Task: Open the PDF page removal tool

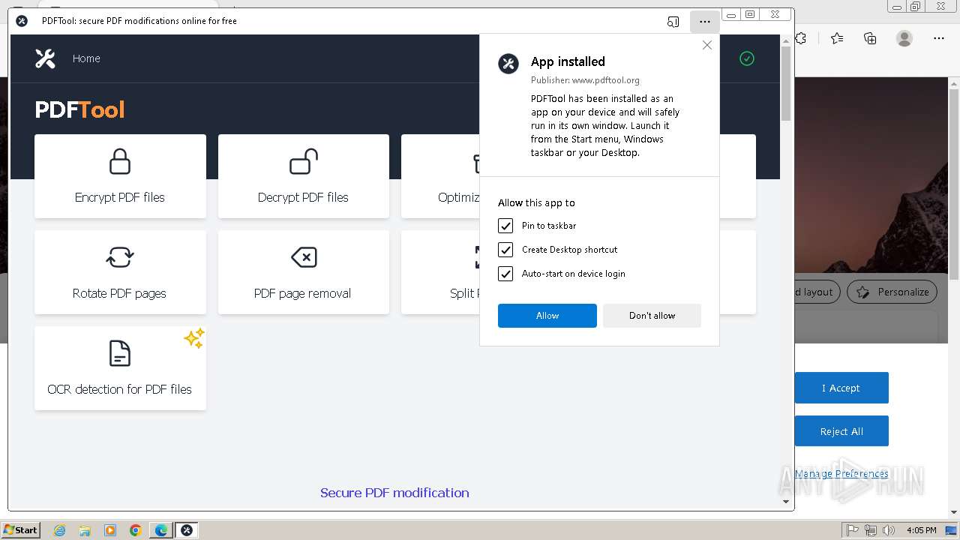Action: coord(303,272)
